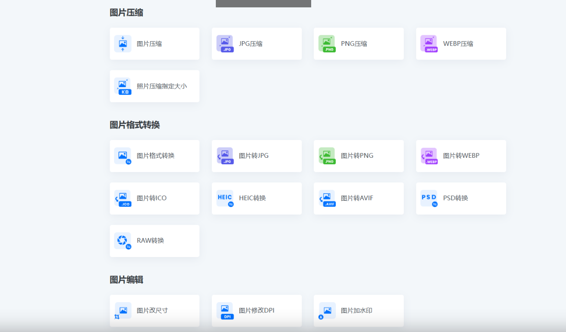Image resolution: width=566 pixels, height=332 pixels.
Task: Open the 图片转JPG link
Action: point(254,156)
